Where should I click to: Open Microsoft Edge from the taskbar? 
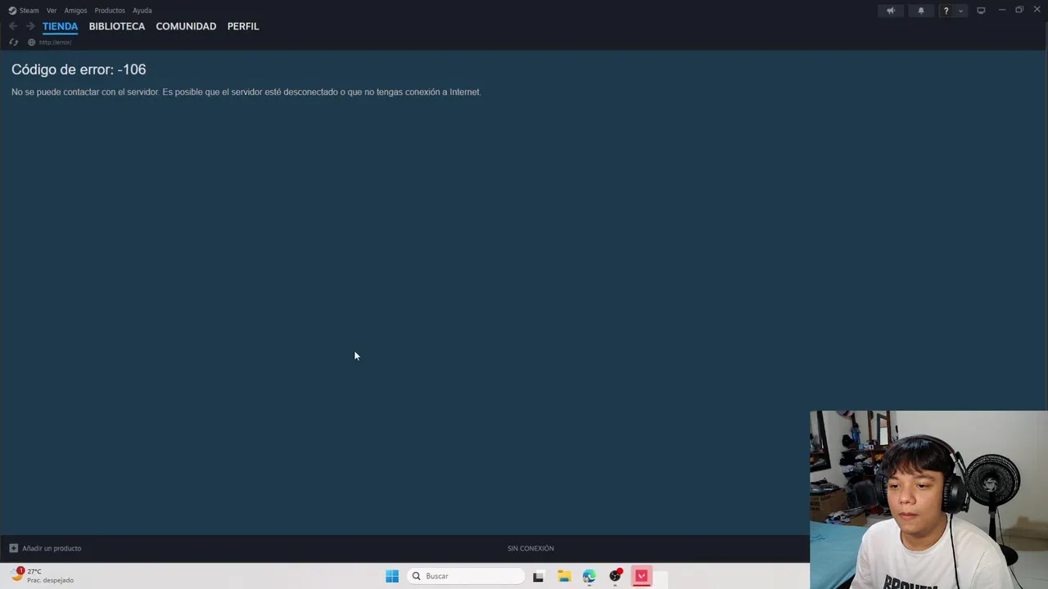pos(589,576)
